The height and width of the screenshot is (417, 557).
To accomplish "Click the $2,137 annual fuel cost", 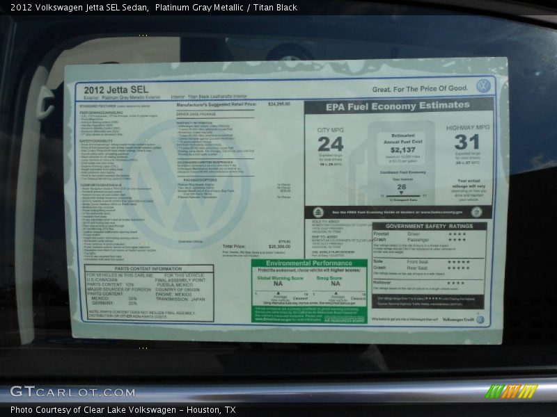I will click(x=403, y=150).
